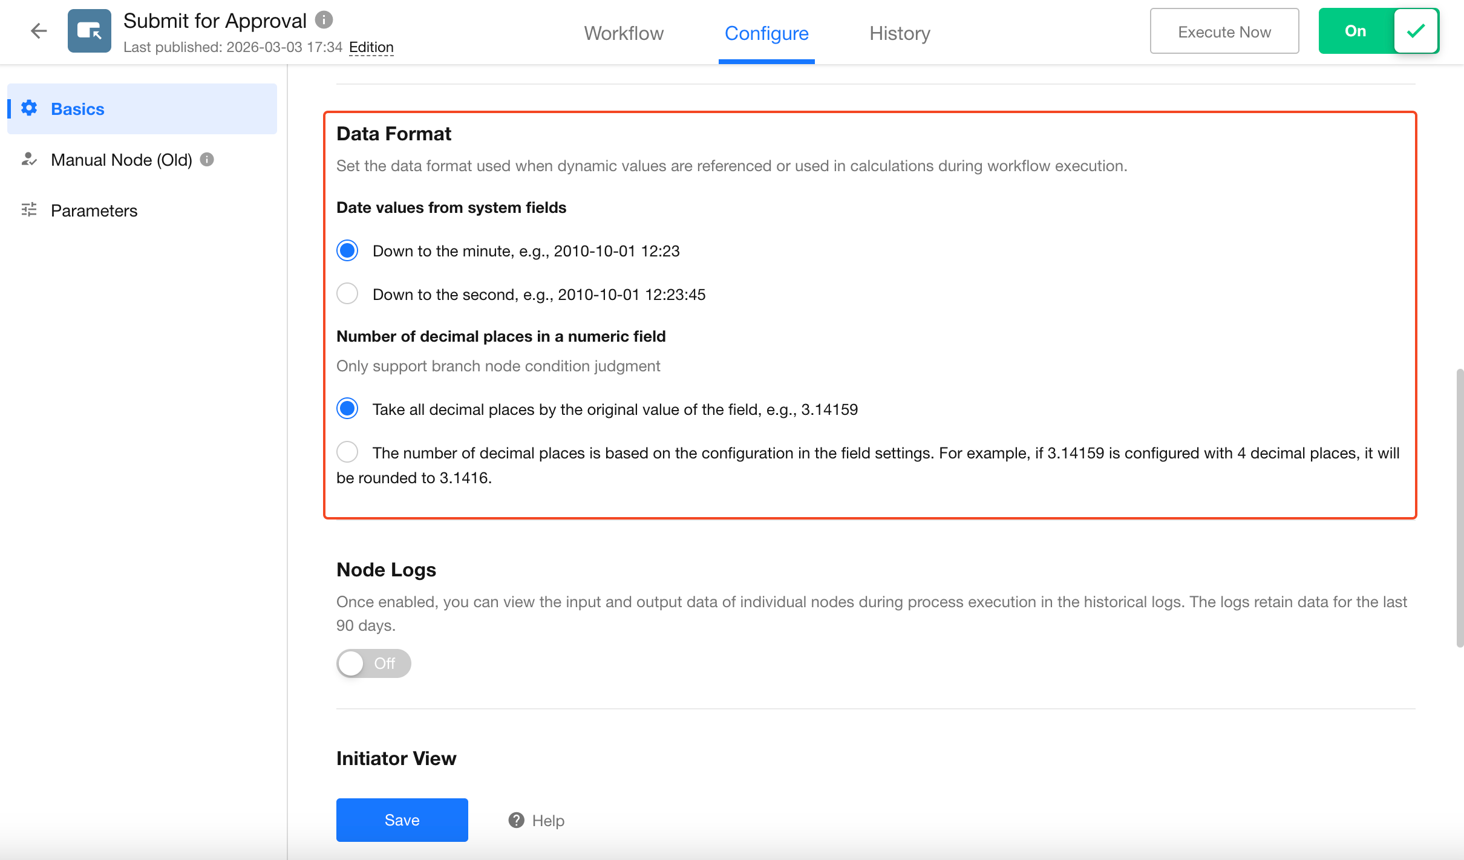1464x860 pixels.
Task: Select 'Down to the second' date format
Action: (x=347, y=294)
